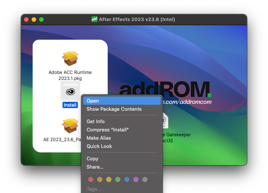Click the add icon in window title
This screenshot has width=268, height=193.
[94, 19]
